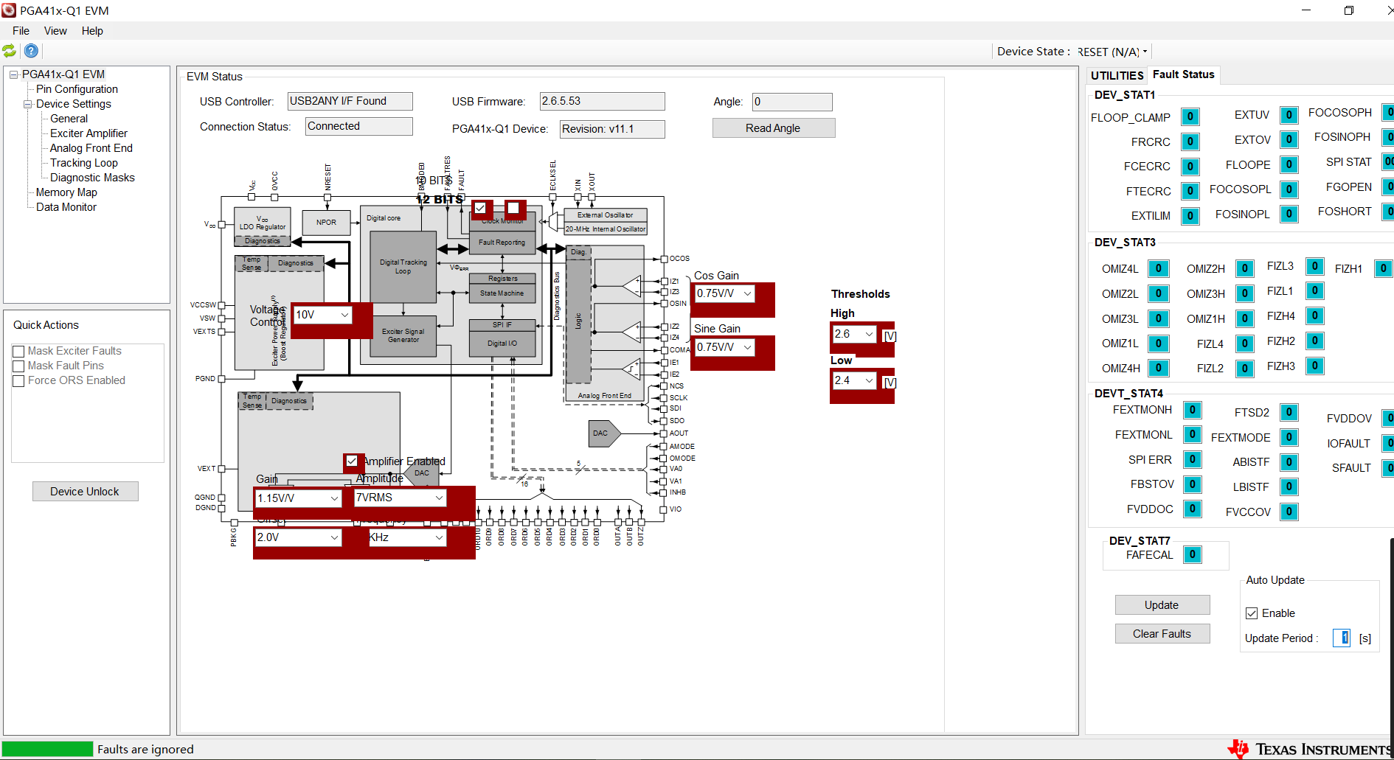Open the Low threshold 2.4 dropdown
Image resolution: width=1394 pixels, height=760 pixels.
tap(855, 380)
